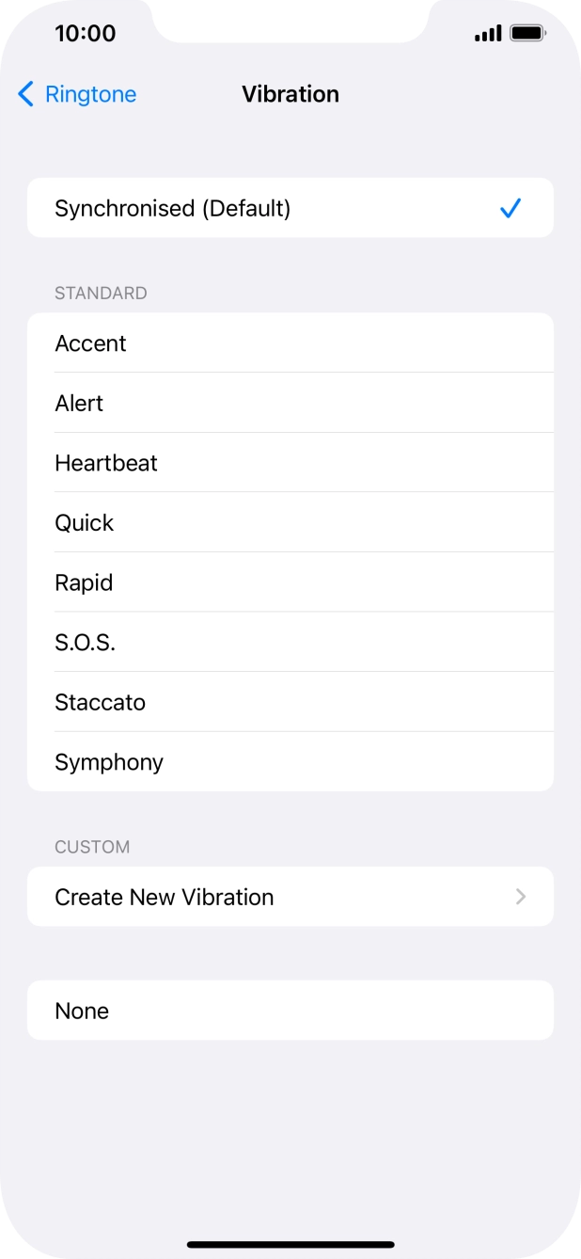Tap the blue checkmark beside Synchronised
This screenshot has height=1259, width=581.
pyautogui.click(x=510, y=208)
